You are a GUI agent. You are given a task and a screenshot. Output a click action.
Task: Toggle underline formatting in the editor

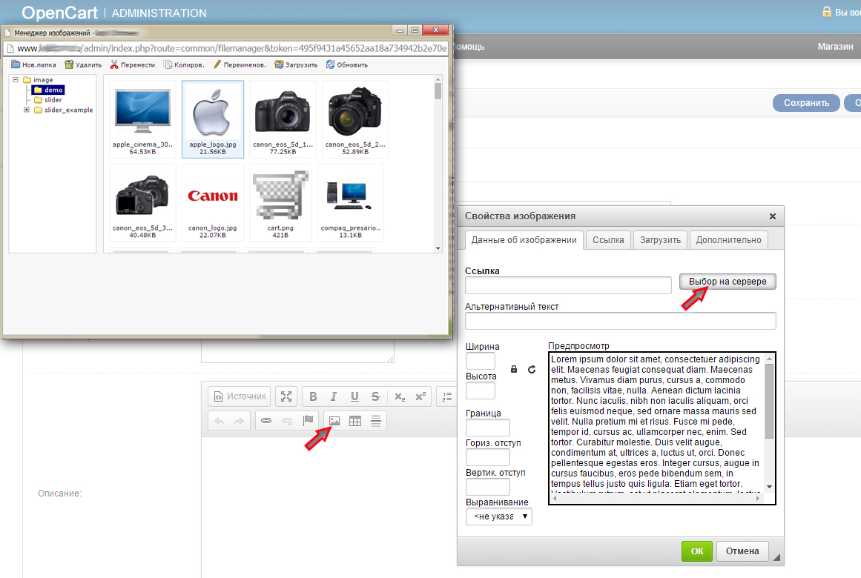354,396
